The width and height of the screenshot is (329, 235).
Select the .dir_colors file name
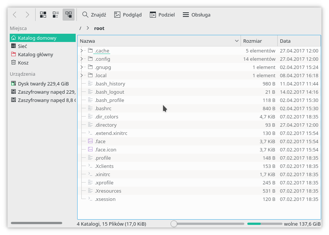[x=106, y=117]
